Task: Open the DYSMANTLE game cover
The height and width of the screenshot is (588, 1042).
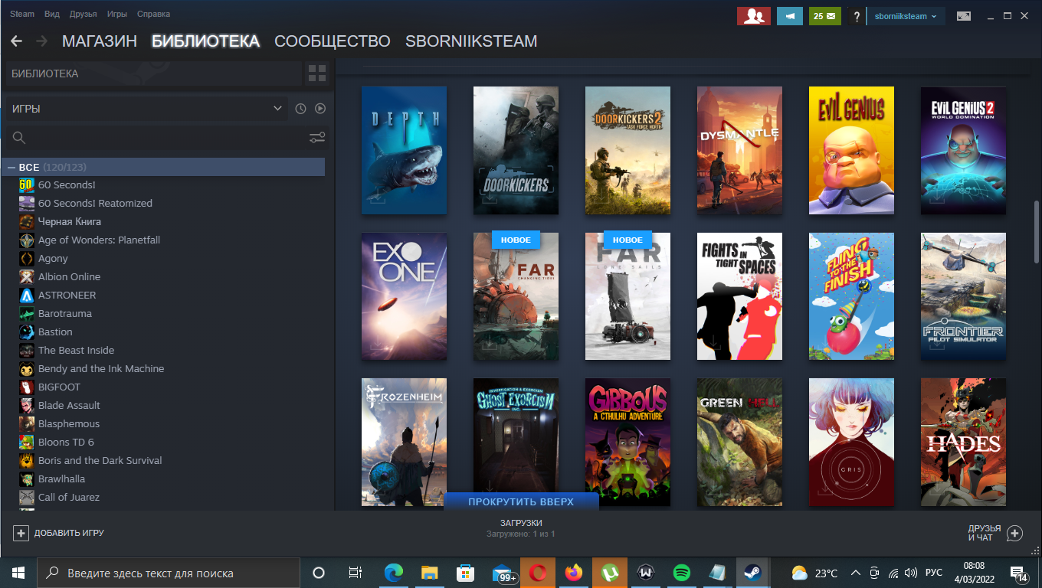Action: pyautogui.click(x=739, y=150)
